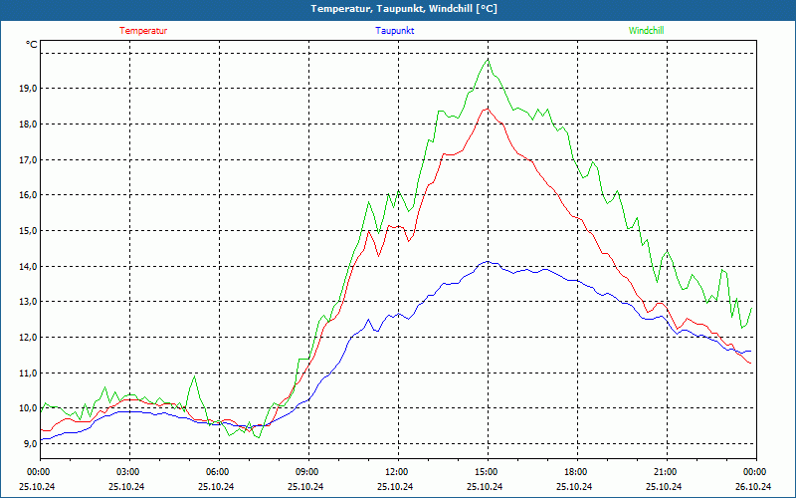This screenshot has height=498, width=796.
Task: Select the red "Temperatur" legend label
Action: pyautogui.click(x=143, y=31)
